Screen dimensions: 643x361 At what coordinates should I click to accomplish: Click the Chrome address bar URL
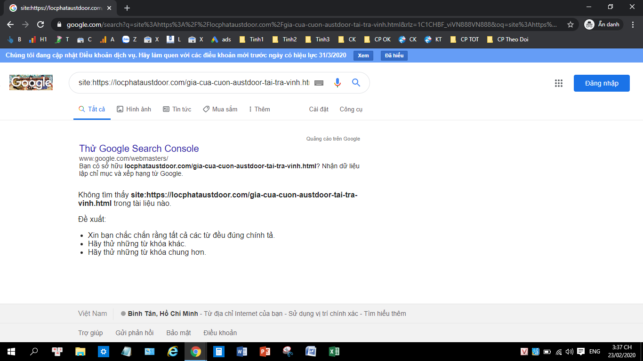(x=312, y=24)
